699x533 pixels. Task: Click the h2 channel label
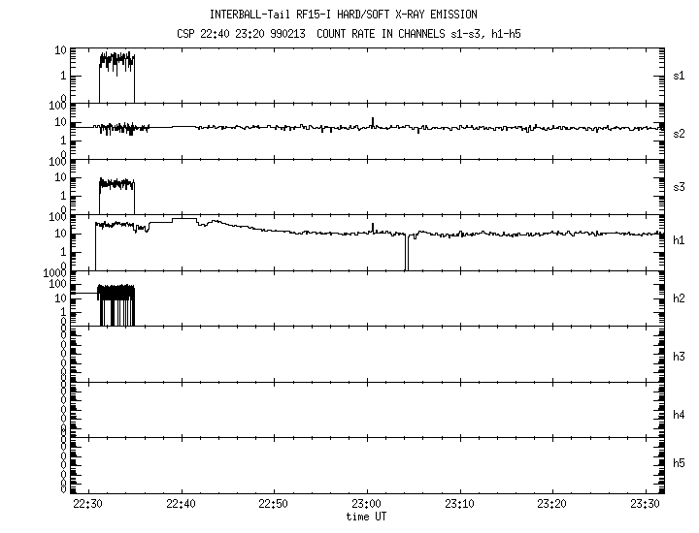tap(680, 298)
